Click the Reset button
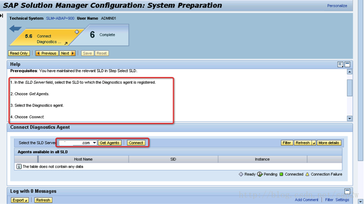Screen dimensions: 364x204 click(102, 53)
